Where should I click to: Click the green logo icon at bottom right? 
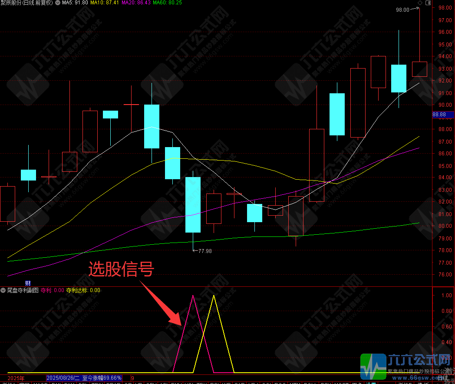(373, 366)
